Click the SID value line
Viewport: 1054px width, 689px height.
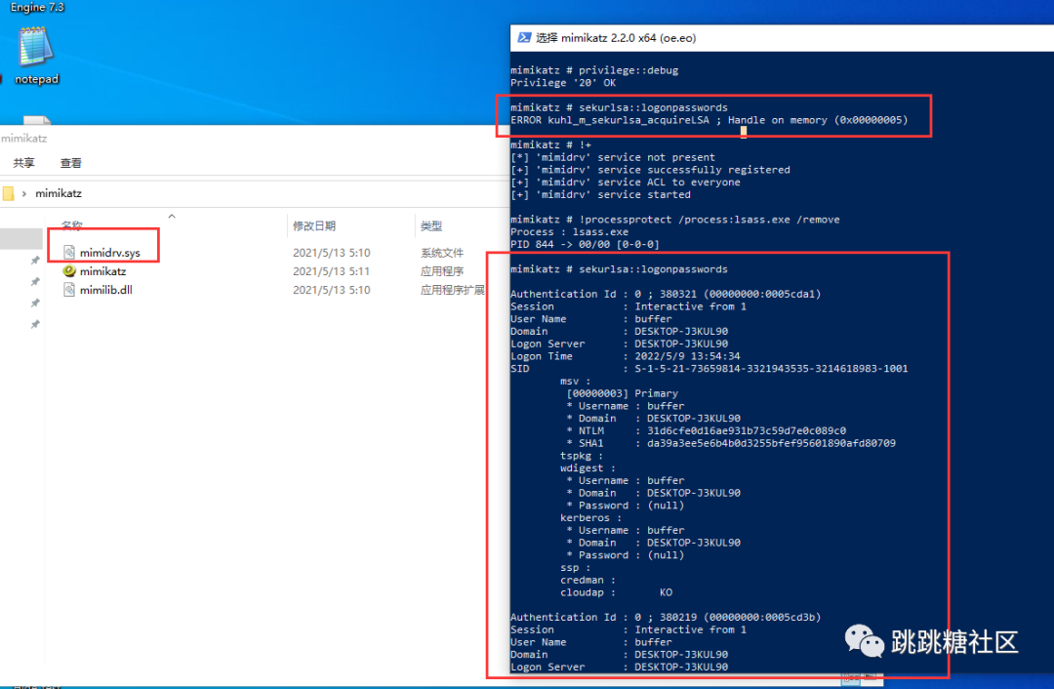[x=709, y=368]
